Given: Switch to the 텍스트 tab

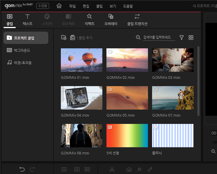Looking at the screenshot, I should coord(27,20).
